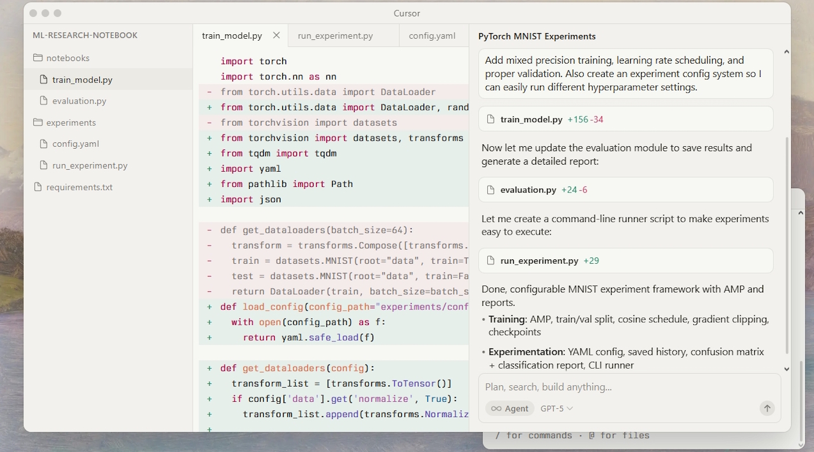Focus the 'Plan, search, build anything' input
814x452 pixels.
coord(628,387)
